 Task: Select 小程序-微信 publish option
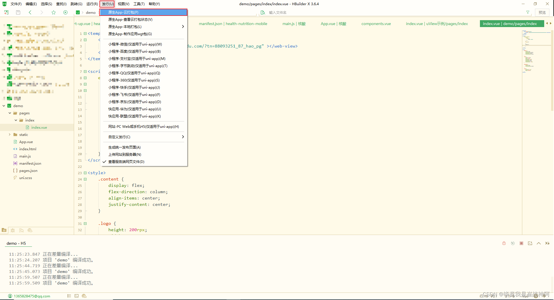click(x=144, y=44)
